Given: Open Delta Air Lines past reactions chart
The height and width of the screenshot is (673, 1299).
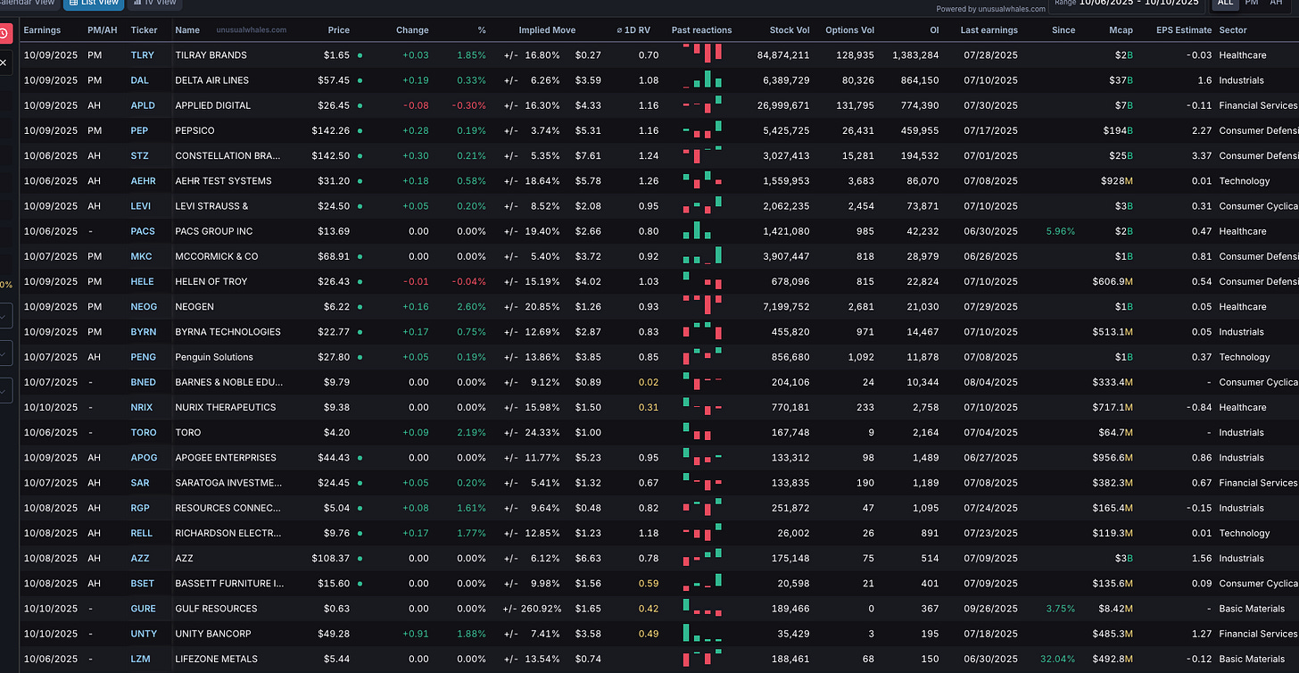Looking at the screenshot, I should (702, 79).
